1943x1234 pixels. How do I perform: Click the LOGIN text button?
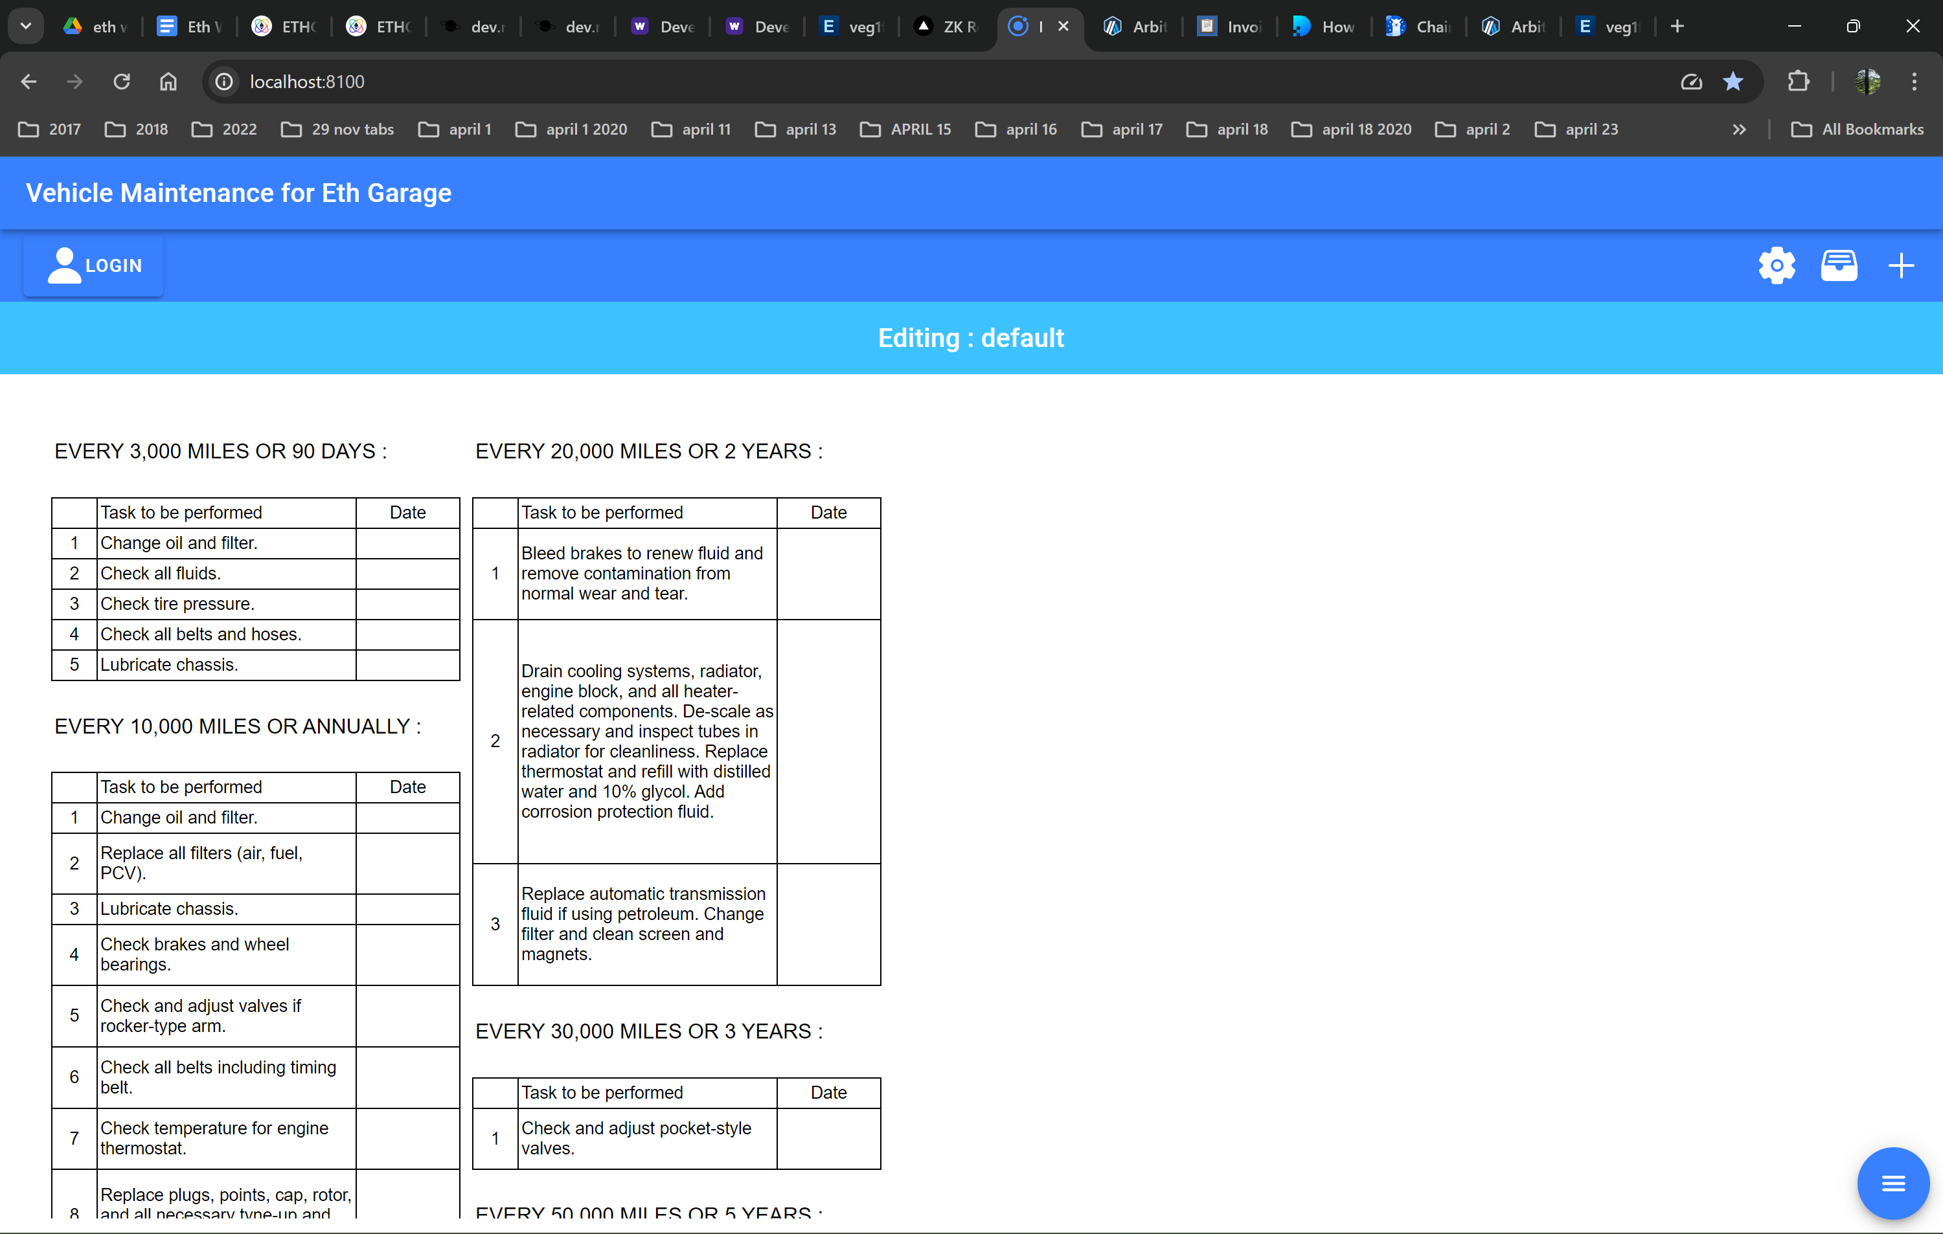(112, 264)
